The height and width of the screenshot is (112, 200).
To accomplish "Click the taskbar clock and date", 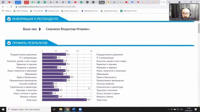I will coord(188,110).
